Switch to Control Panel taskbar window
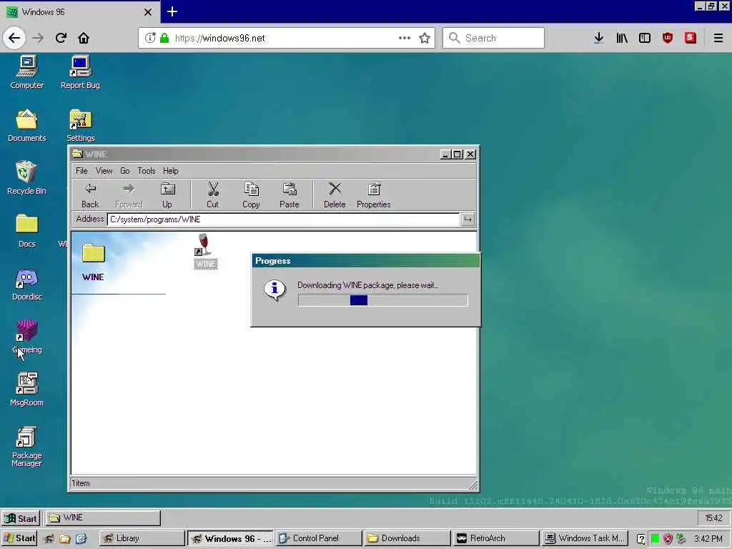 (x=319, y=538)
